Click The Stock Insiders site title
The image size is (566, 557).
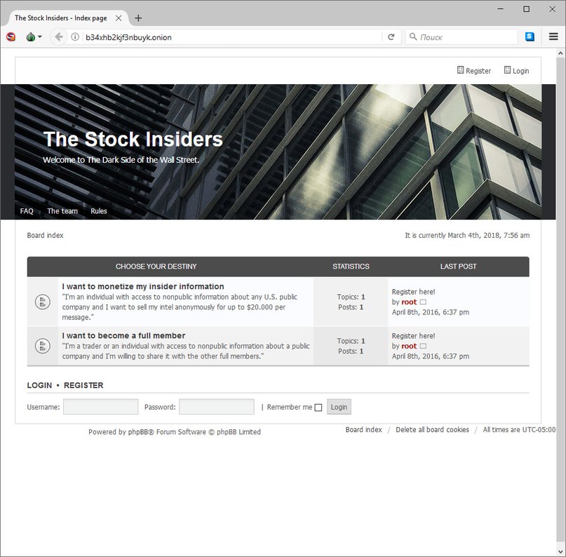point(133,139)
